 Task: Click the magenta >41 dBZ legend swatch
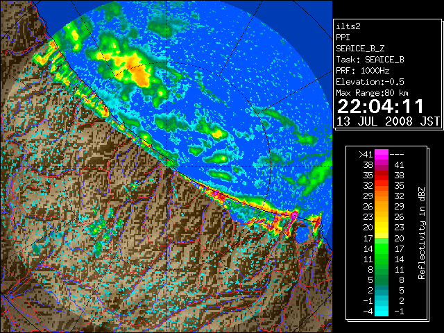point(382,154)
